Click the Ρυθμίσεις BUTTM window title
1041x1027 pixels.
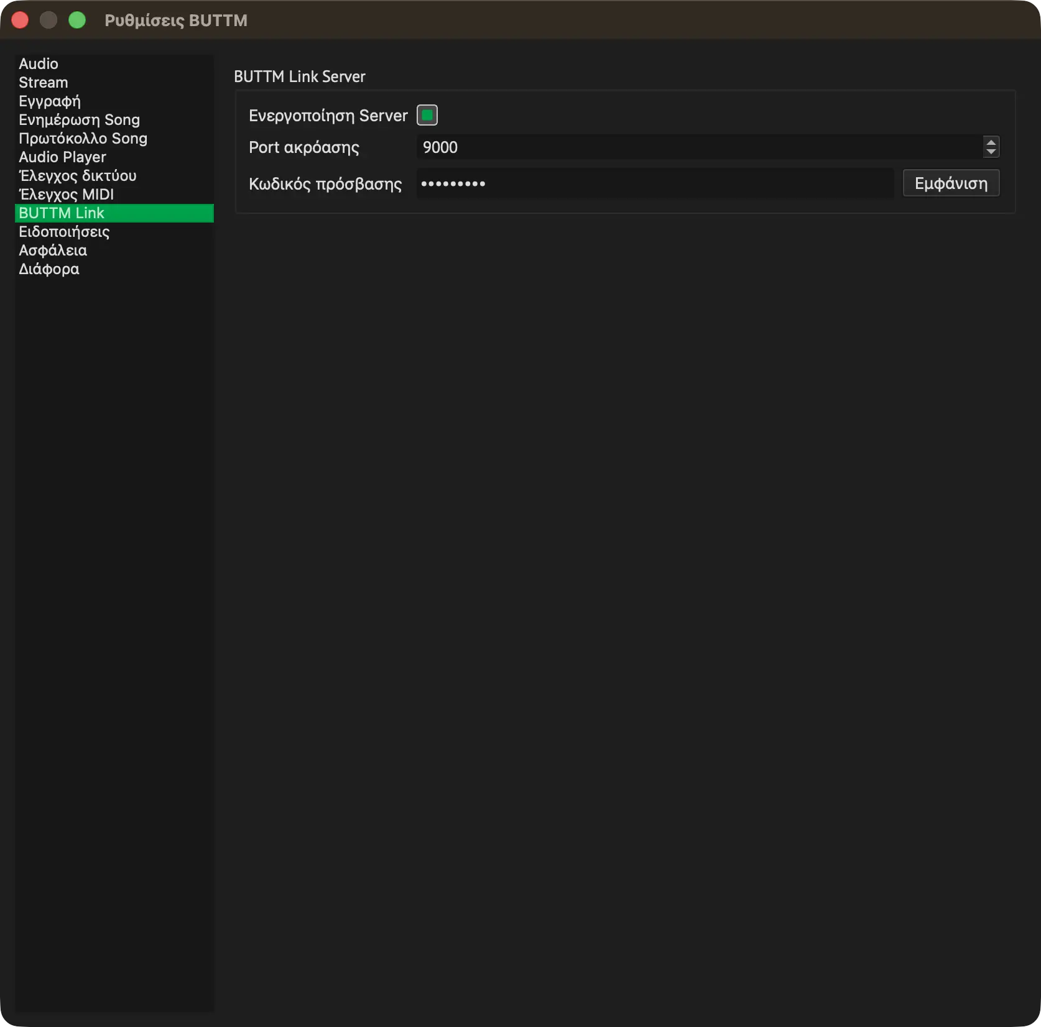pos(176,21)
